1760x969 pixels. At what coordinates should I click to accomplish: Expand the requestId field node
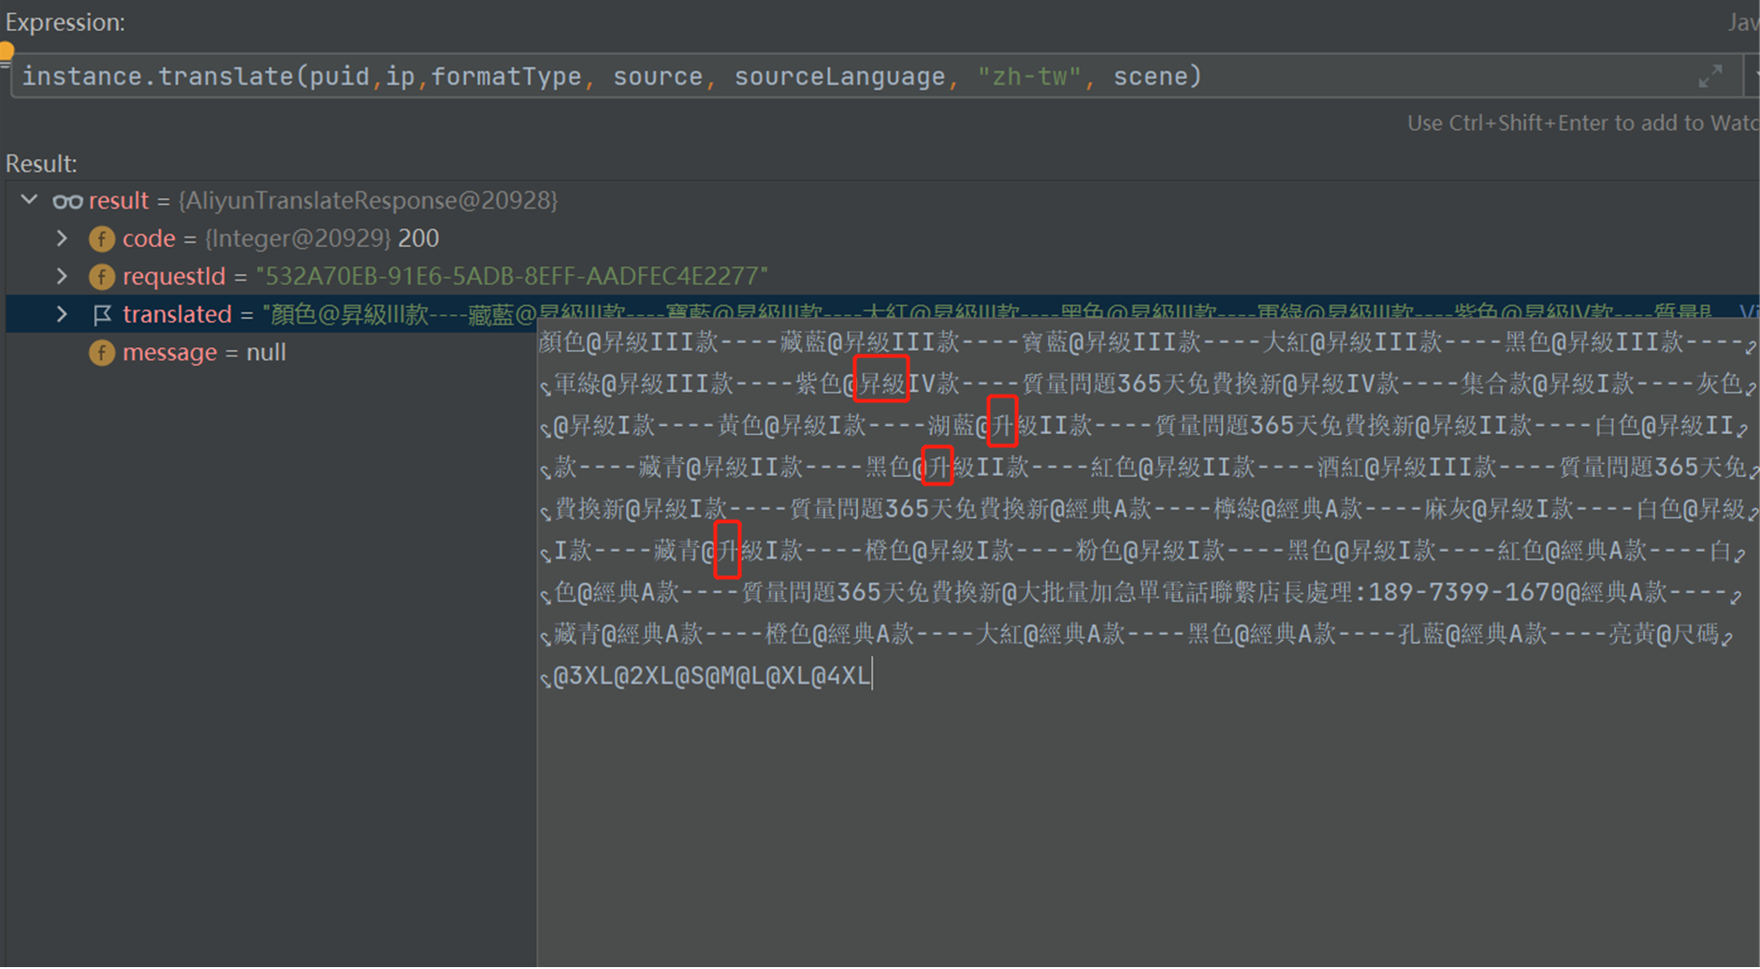tap(62, 276)
